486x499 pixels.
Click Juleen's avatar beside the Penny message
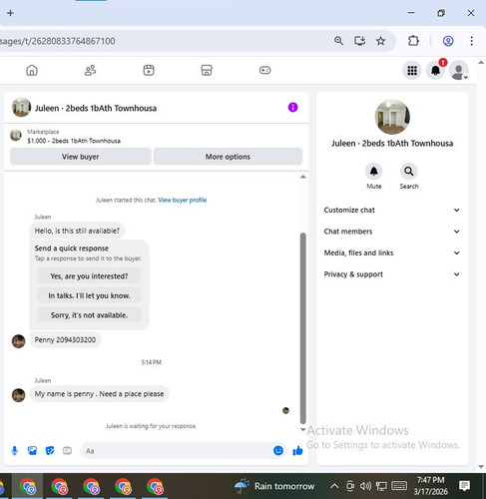19,341
